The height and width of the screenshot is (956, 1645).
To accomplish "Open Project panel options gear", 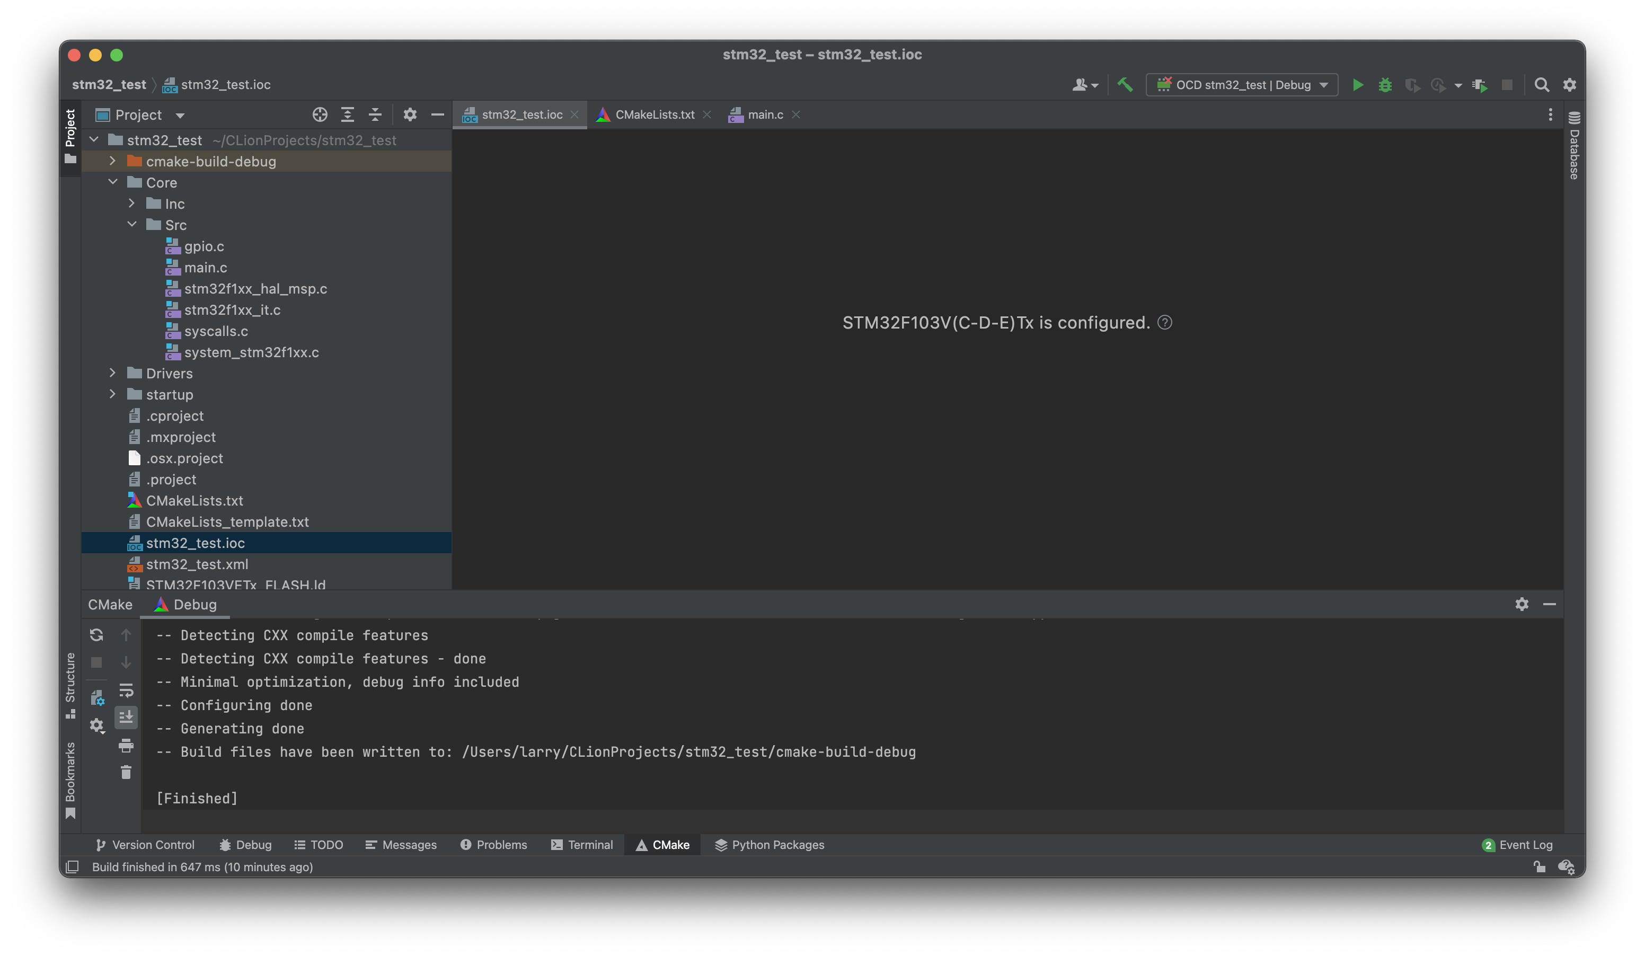I will click(x=409, y=115).
